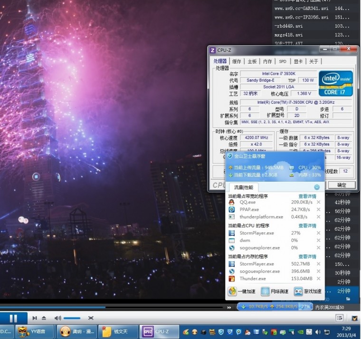
Task: Click the 一键加速 button
Action: [241, 291]
